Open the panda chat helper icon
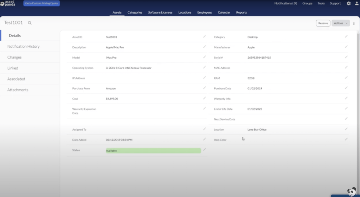This screenshot has height=197, width=360. click(x=352, y=192)
